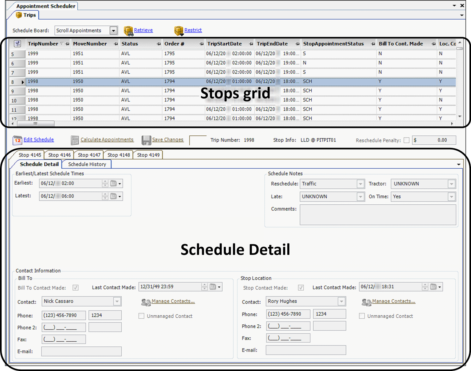Click the Bill To Manage Contacts icon
471x371 pixels.
point(146,302)
